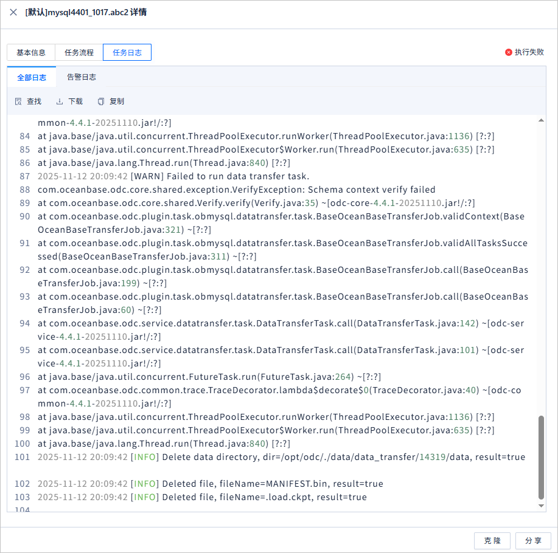Click the 下载 download icon

point(60,101)
